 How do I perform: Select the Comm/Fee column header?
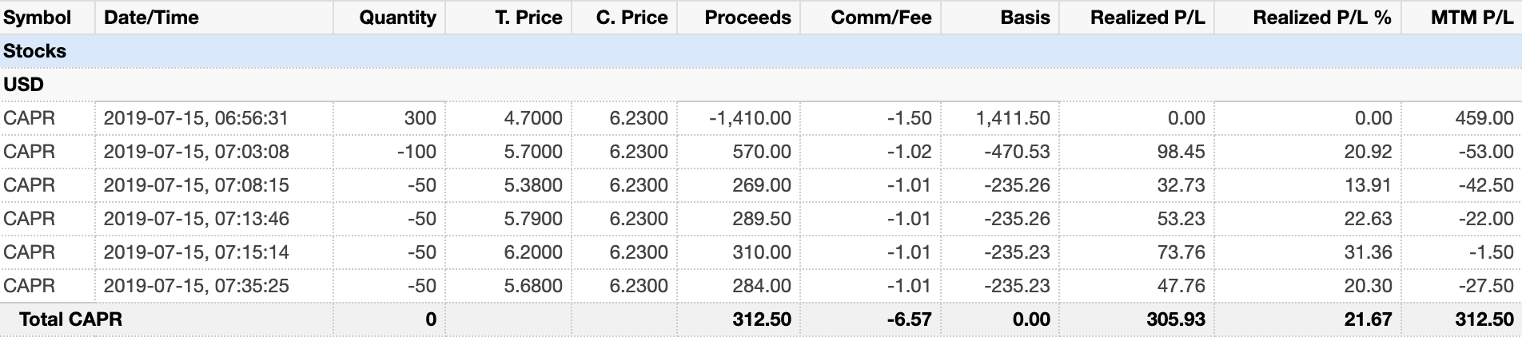point(881,18)
